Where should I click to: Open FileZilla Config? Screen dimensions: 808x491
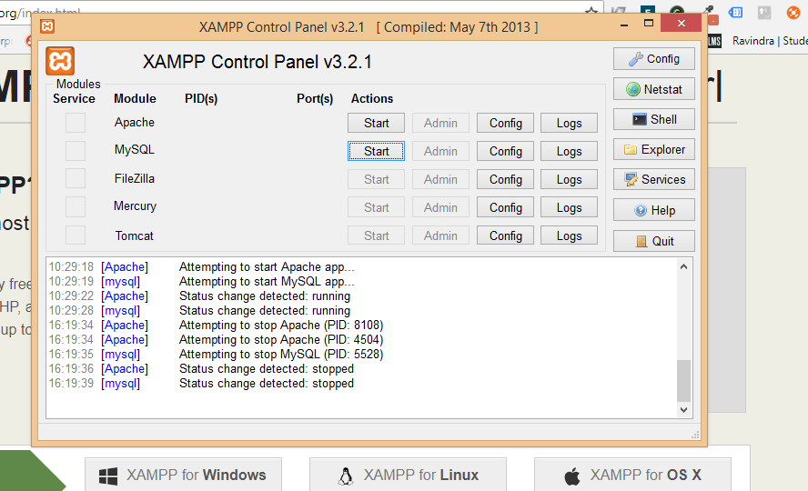(505, 179)
